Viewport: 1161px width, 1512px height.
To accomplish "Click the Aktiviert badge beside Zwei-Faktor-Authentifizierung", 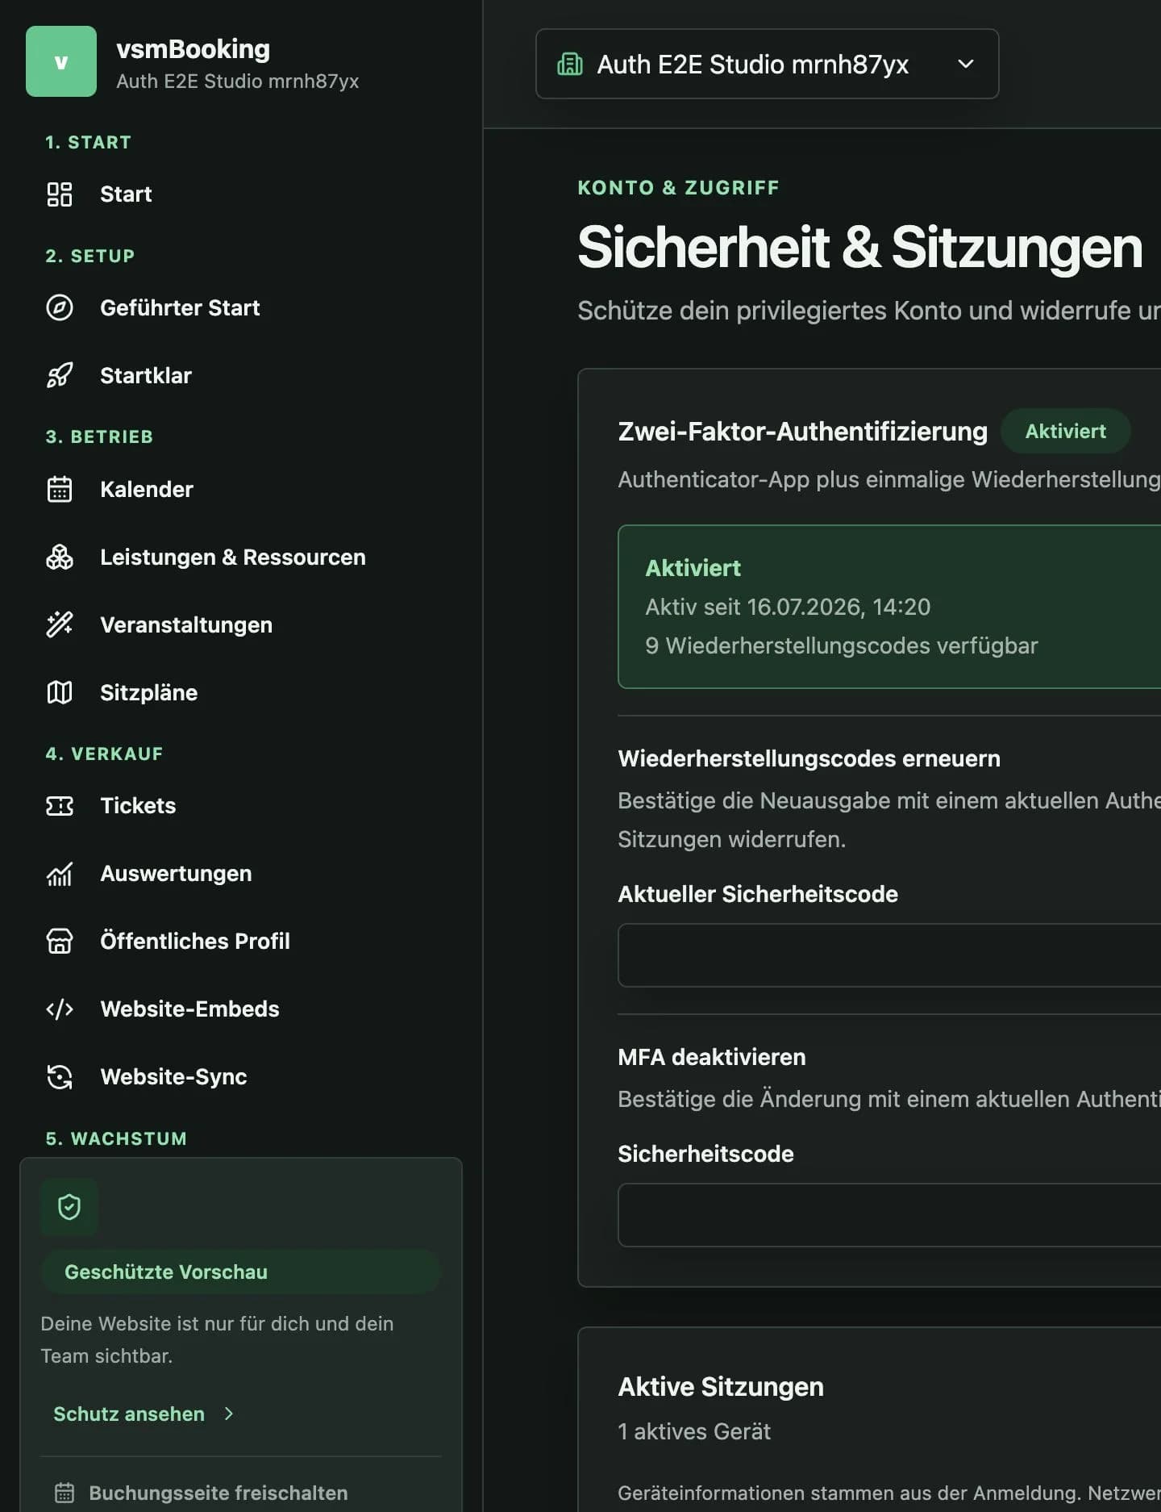I will [1065, 431].
